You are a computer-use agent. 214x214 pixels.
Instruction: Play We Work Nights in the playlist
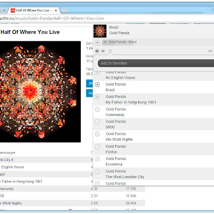(97, 134)
